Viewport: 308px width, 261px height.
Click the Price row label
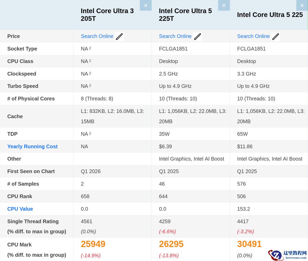tap(14, 36)
